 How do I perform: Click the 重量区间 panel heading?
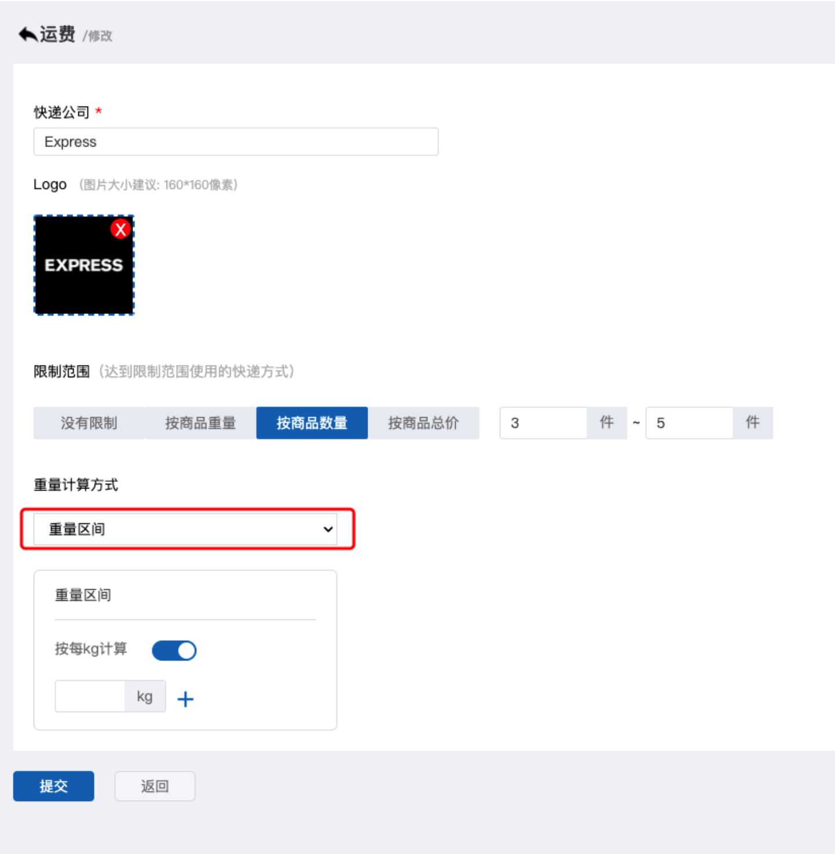83,595
